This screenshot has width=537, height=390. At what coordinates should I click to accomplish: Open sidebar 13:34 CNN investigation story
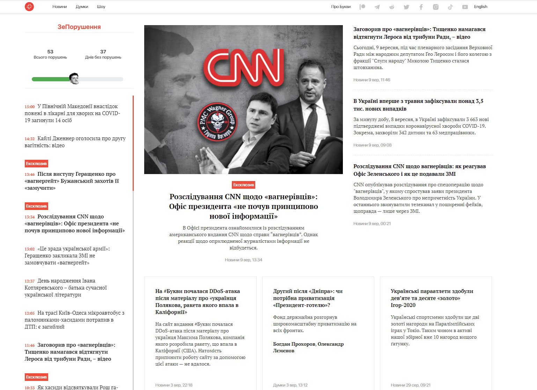(75, 224)
